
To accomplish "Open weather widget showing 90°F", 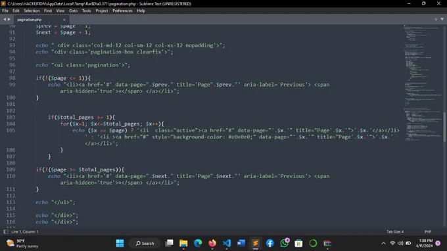I will [x=22, y=243].
